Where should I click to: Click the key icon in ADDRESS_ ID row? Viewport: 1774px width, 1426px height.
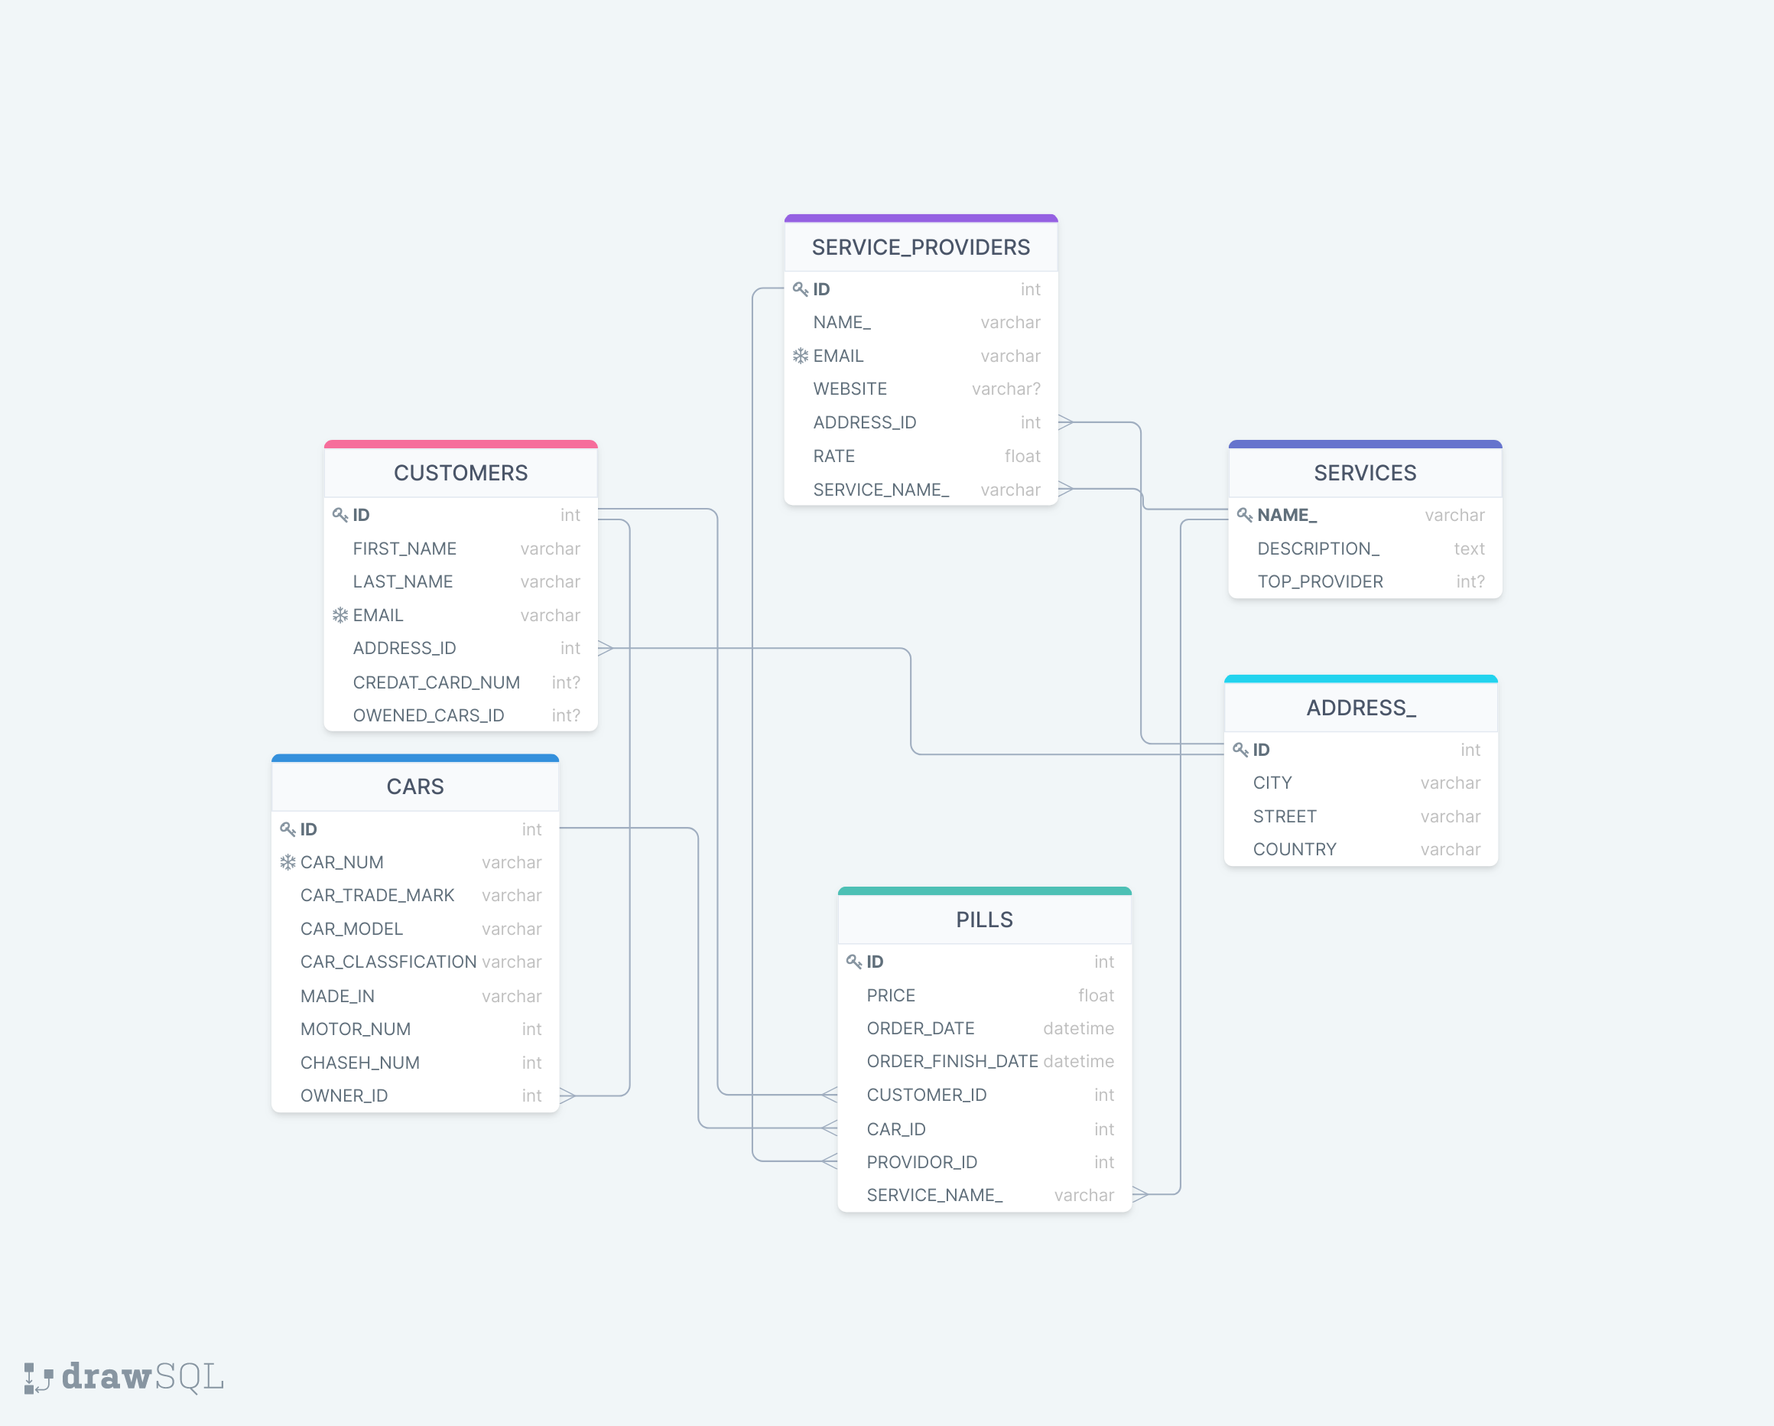[1240, 749]
